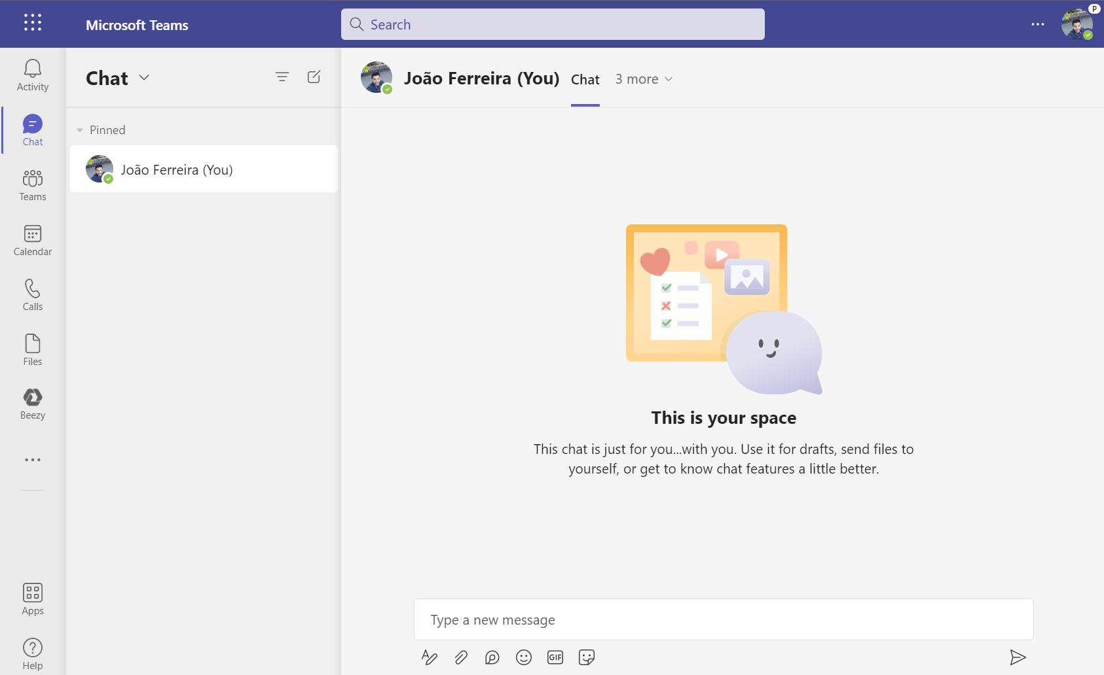Open the sticker picker
Screen dimensions: 1104x675
[587, 657]
